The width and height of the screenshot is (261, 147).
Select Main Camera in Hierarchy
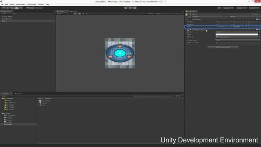pyautogui.click(x=7, y=17)
